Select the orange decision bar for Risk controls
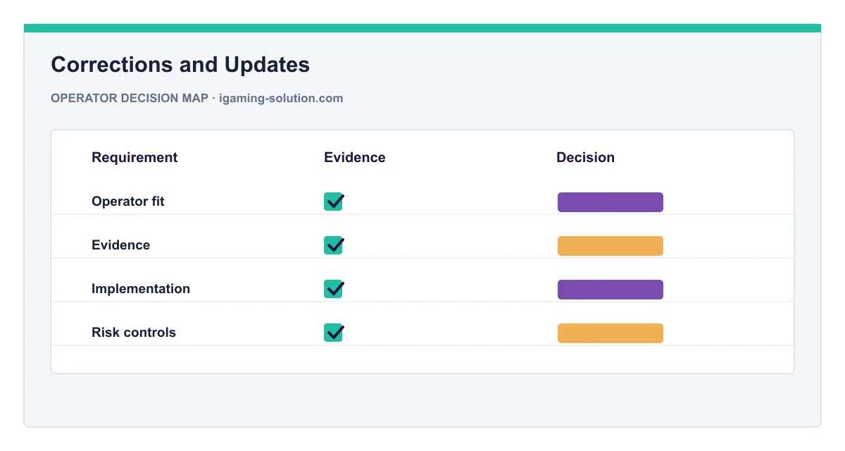The image size is (845, 451). click(x=611, y=333)
